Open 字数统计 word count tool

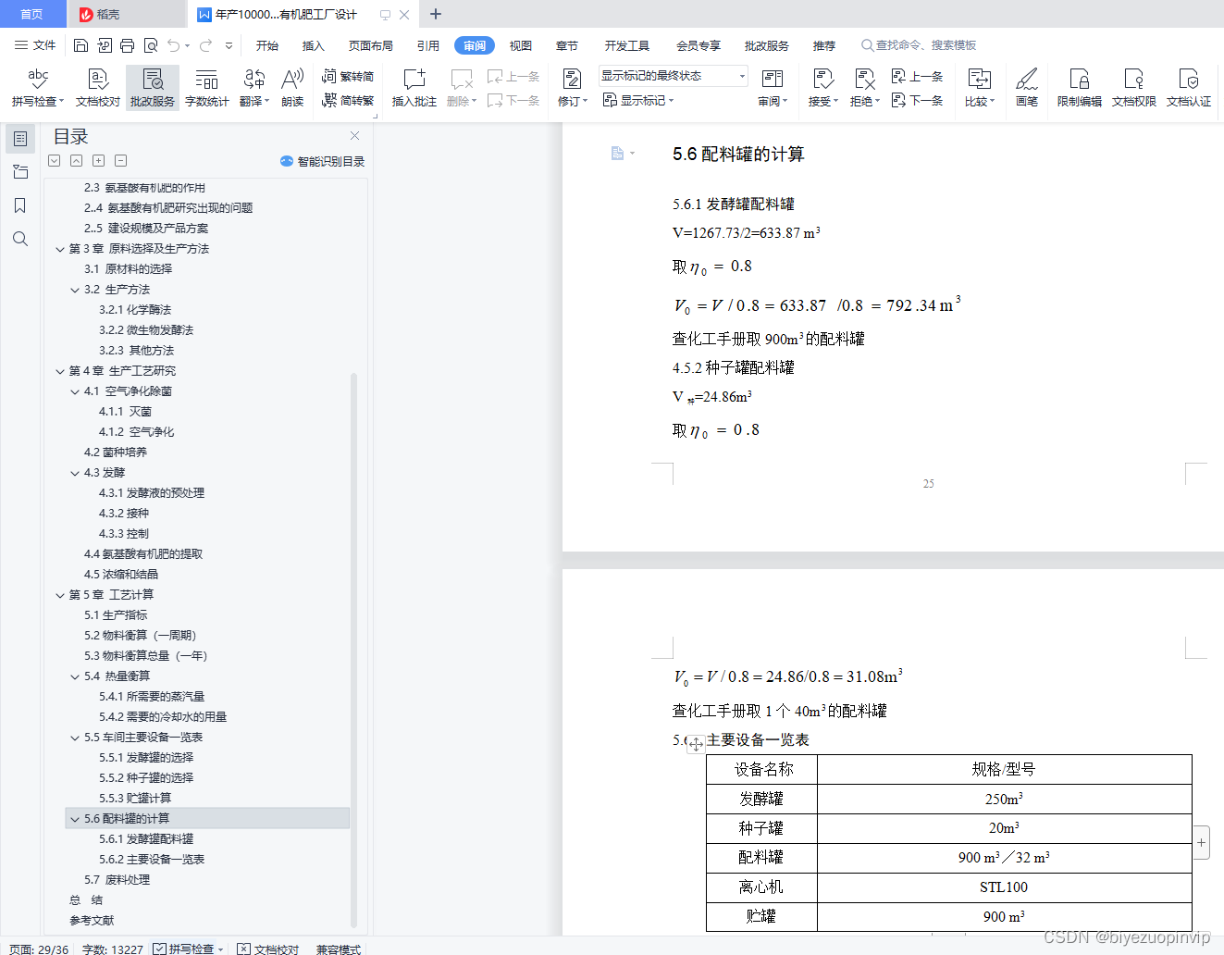tap(207, 88)
